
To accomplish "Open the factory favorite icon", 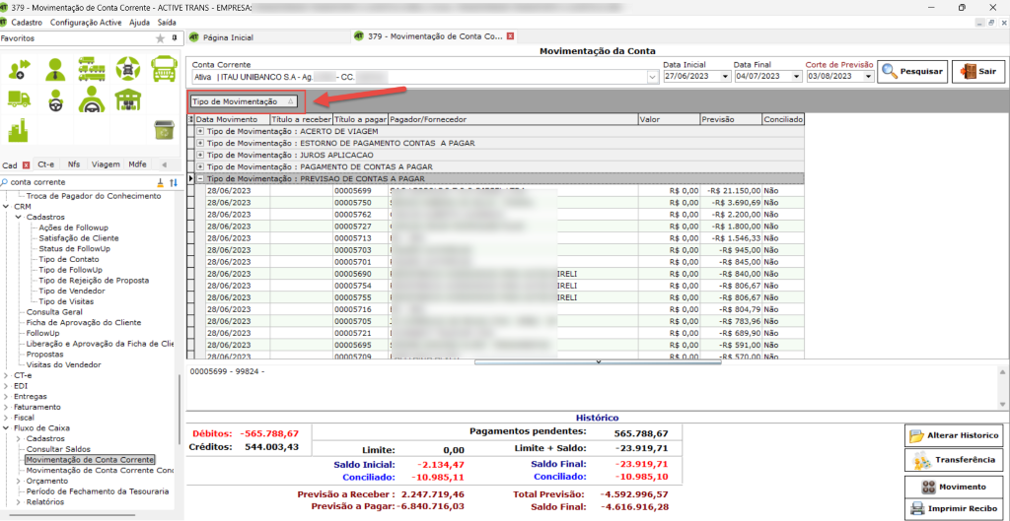I will pyautogui.click(x=20, y=130).
